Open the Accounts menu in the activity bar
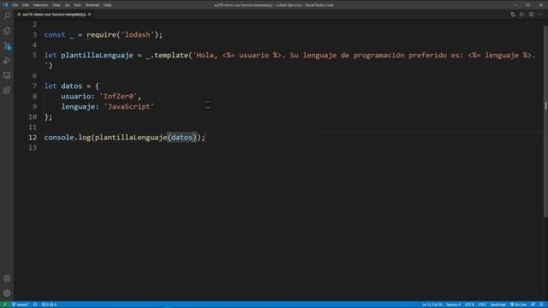 [7, 278]
